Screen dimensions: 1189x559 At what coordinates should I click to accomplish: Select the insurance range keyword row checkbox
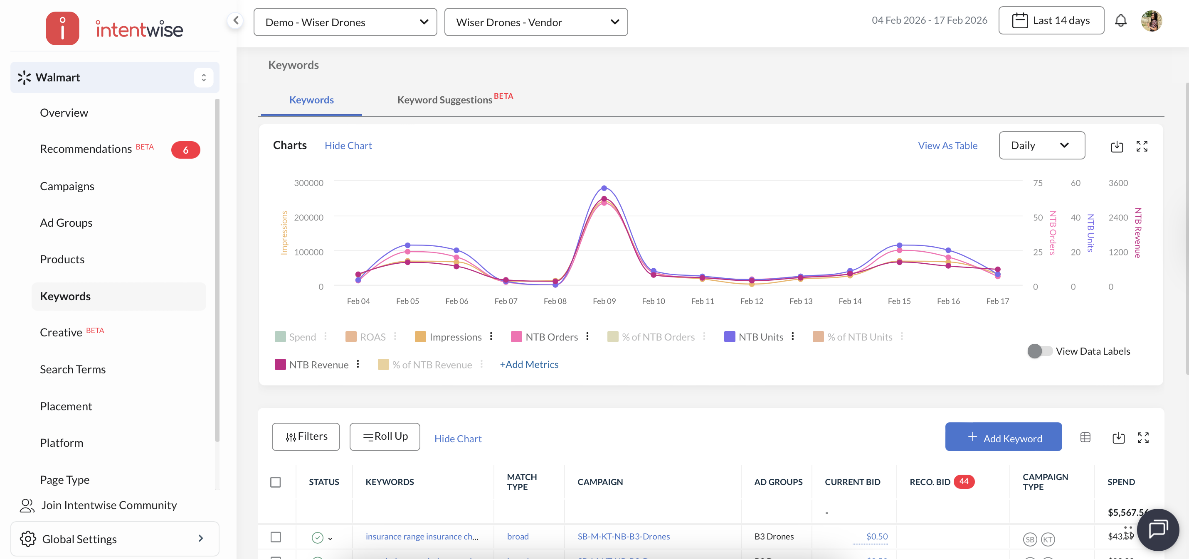click(276, 537)
